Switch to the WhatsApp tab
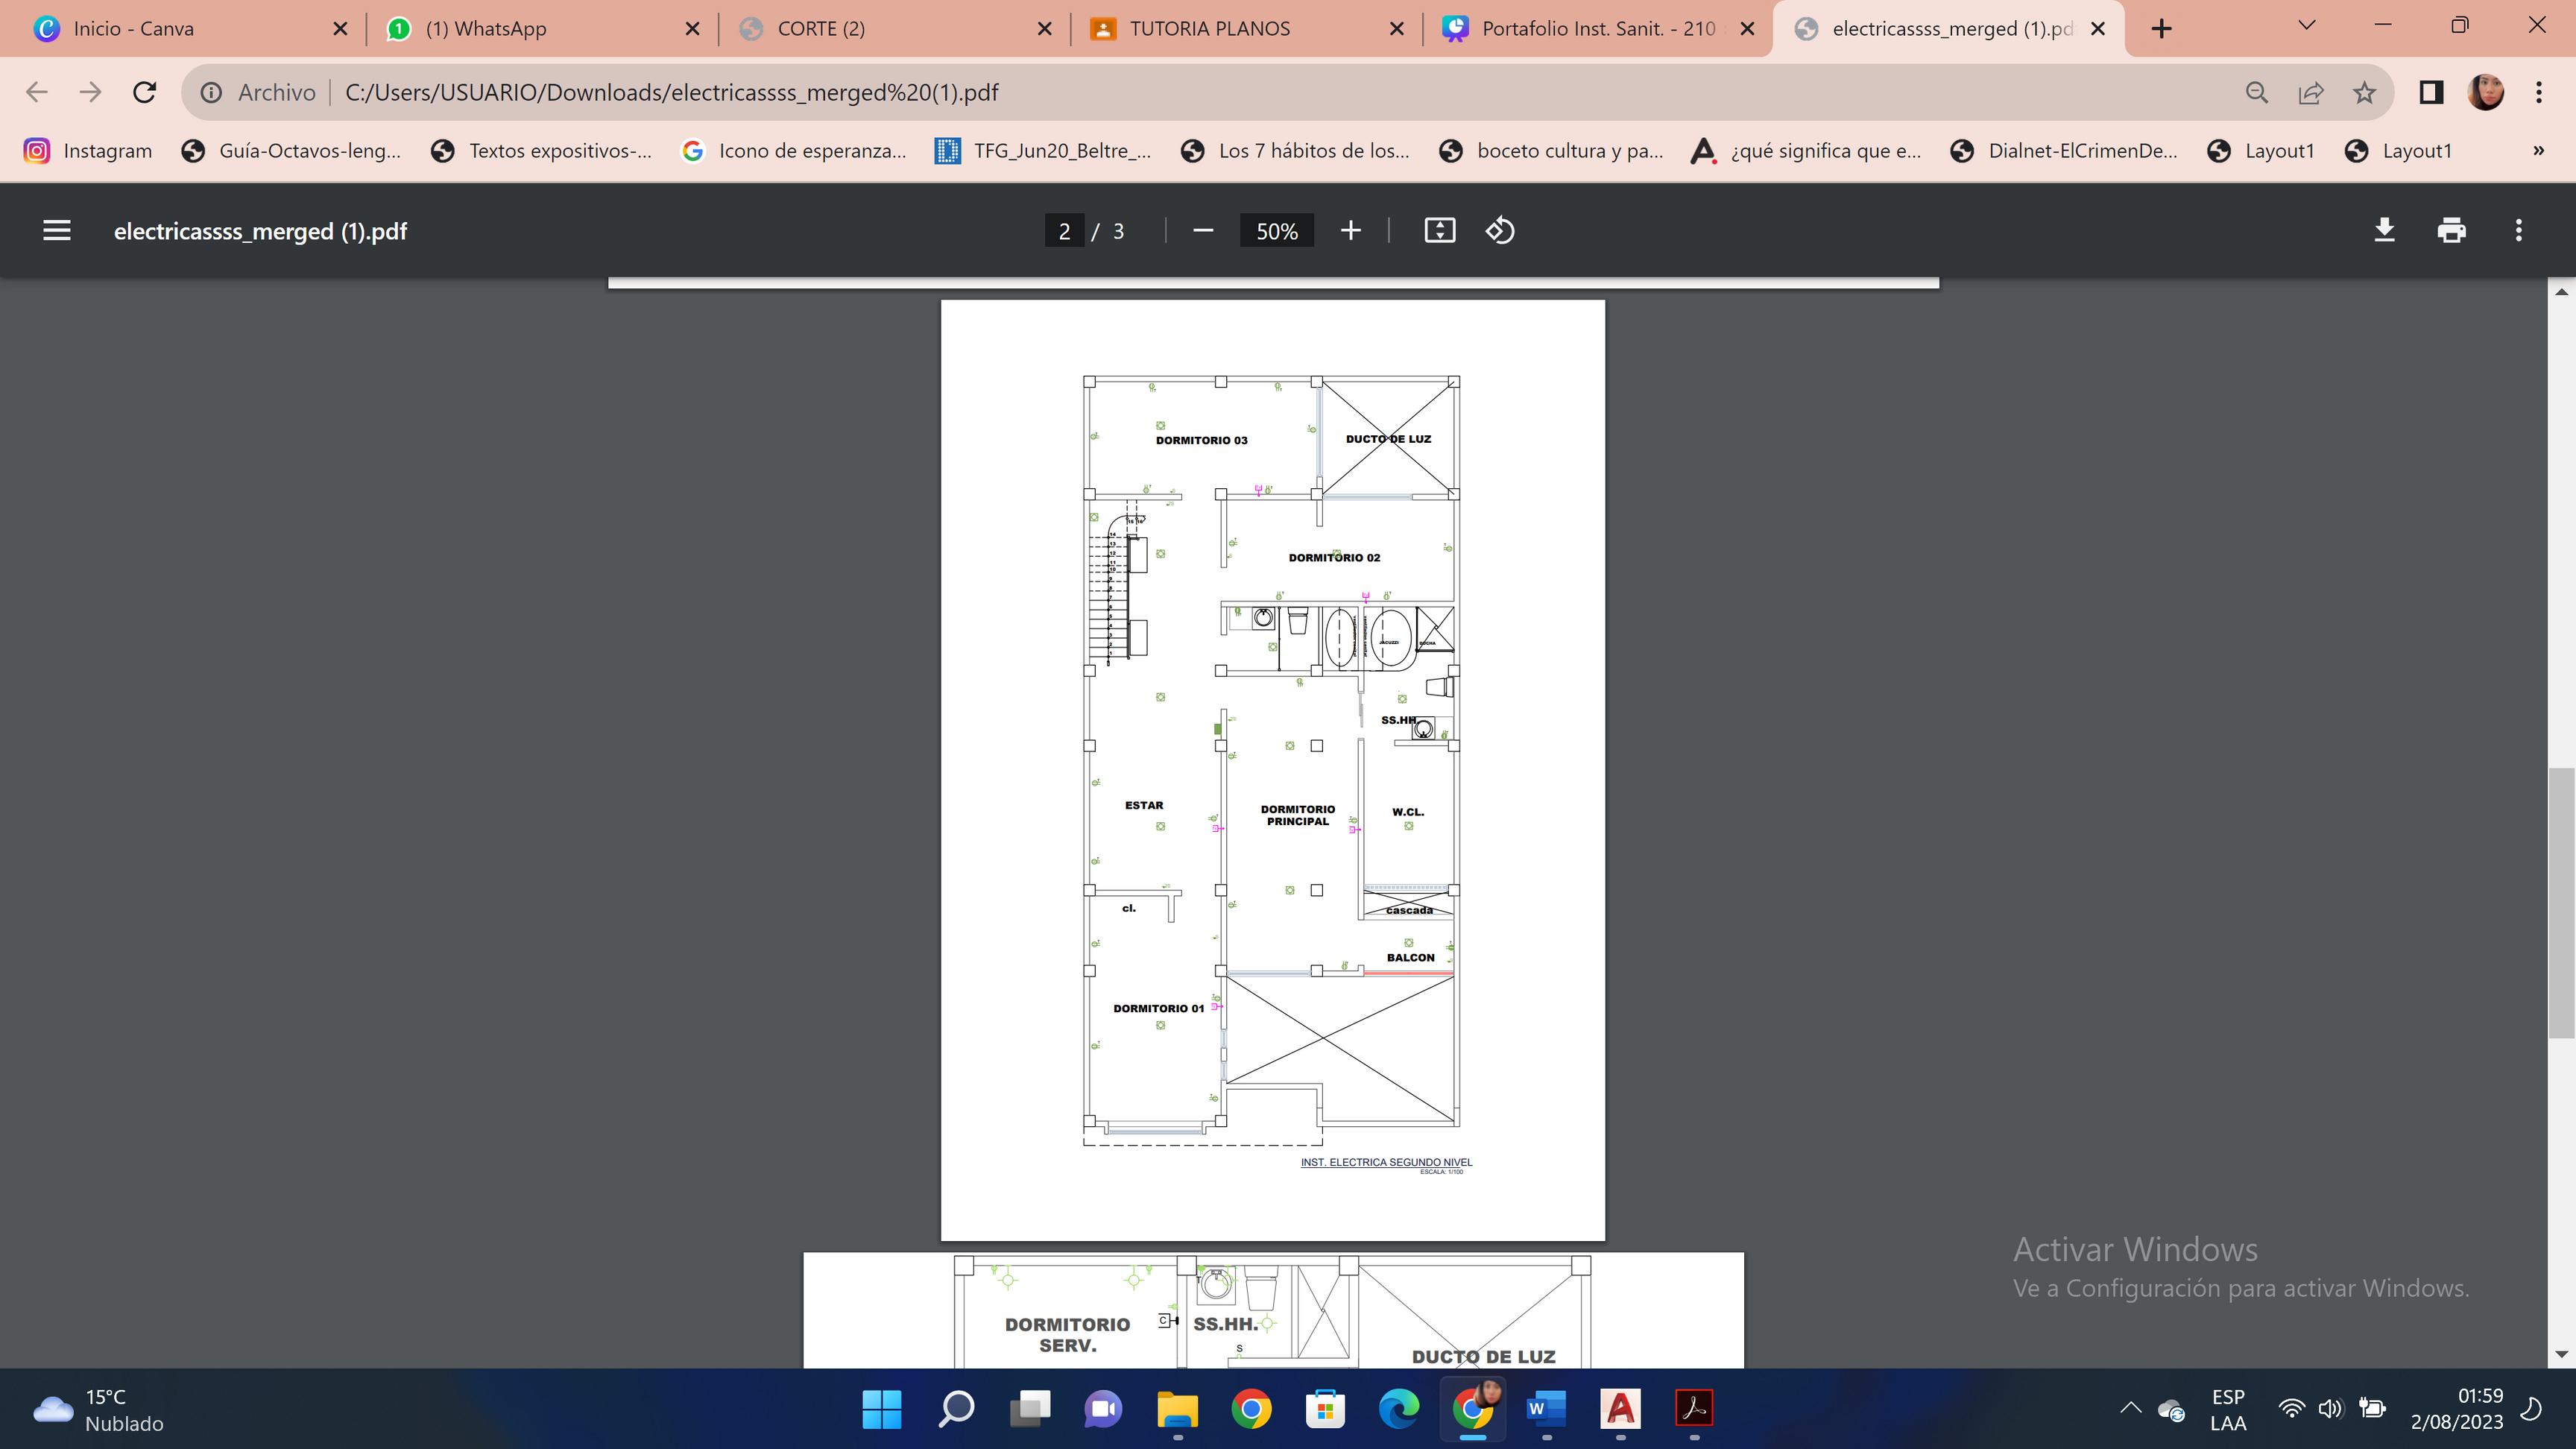The height and width of the screenshot is (1449, 2576). [x=486, y=29]
